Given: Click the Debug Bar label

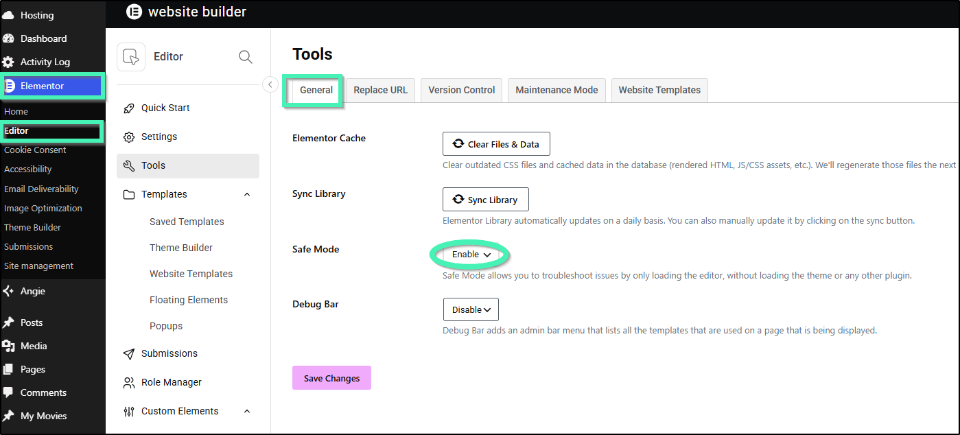Looking at the screenshot, I should pos(316,304).
